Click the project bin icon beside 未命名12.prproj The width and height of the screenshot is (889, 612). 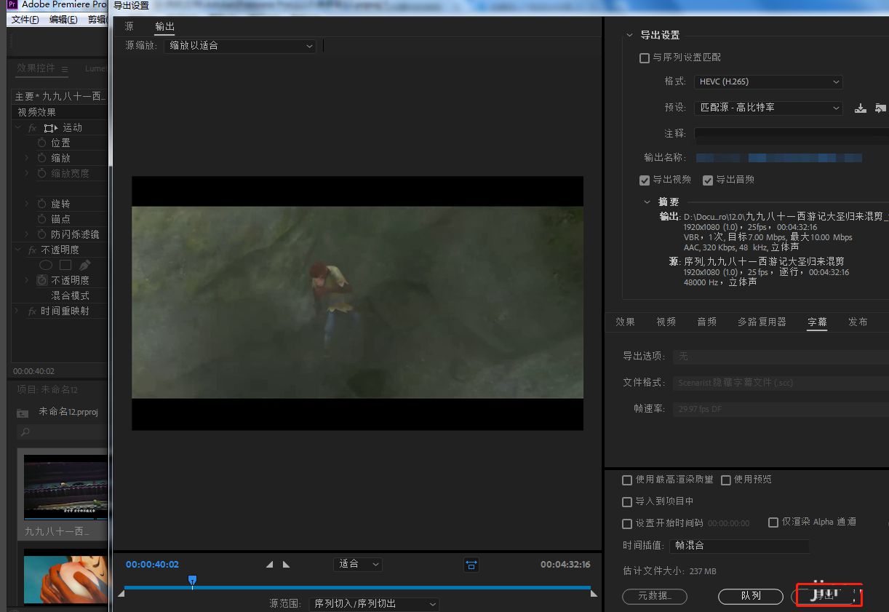pyautogui.click(x=23, y=412)
